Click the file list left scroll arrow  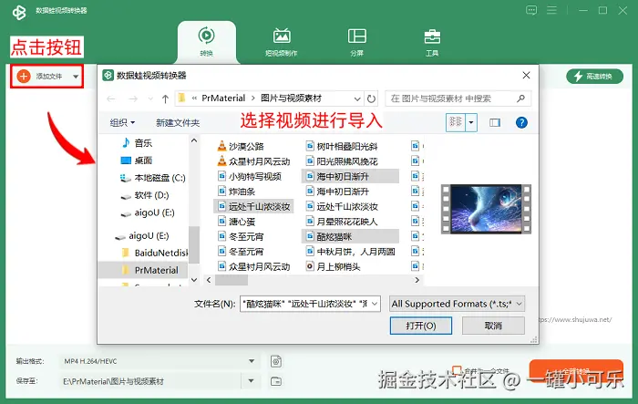(x=209, y=280)
